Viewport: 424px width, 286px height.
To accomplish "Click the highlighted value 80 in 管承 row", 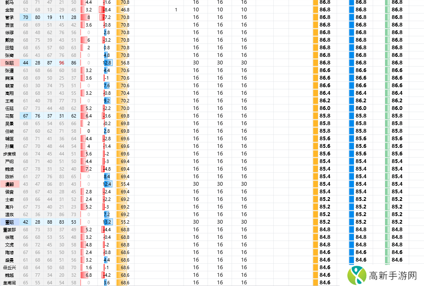I will 38,17.
